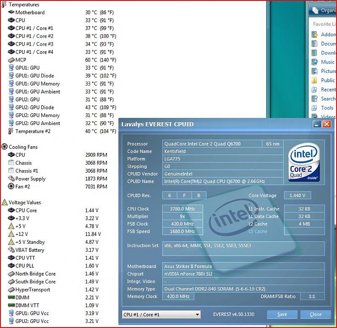Open the Searches favorite link
The width and height of the screenshot is (337, 328).
[x=324, y=99]
